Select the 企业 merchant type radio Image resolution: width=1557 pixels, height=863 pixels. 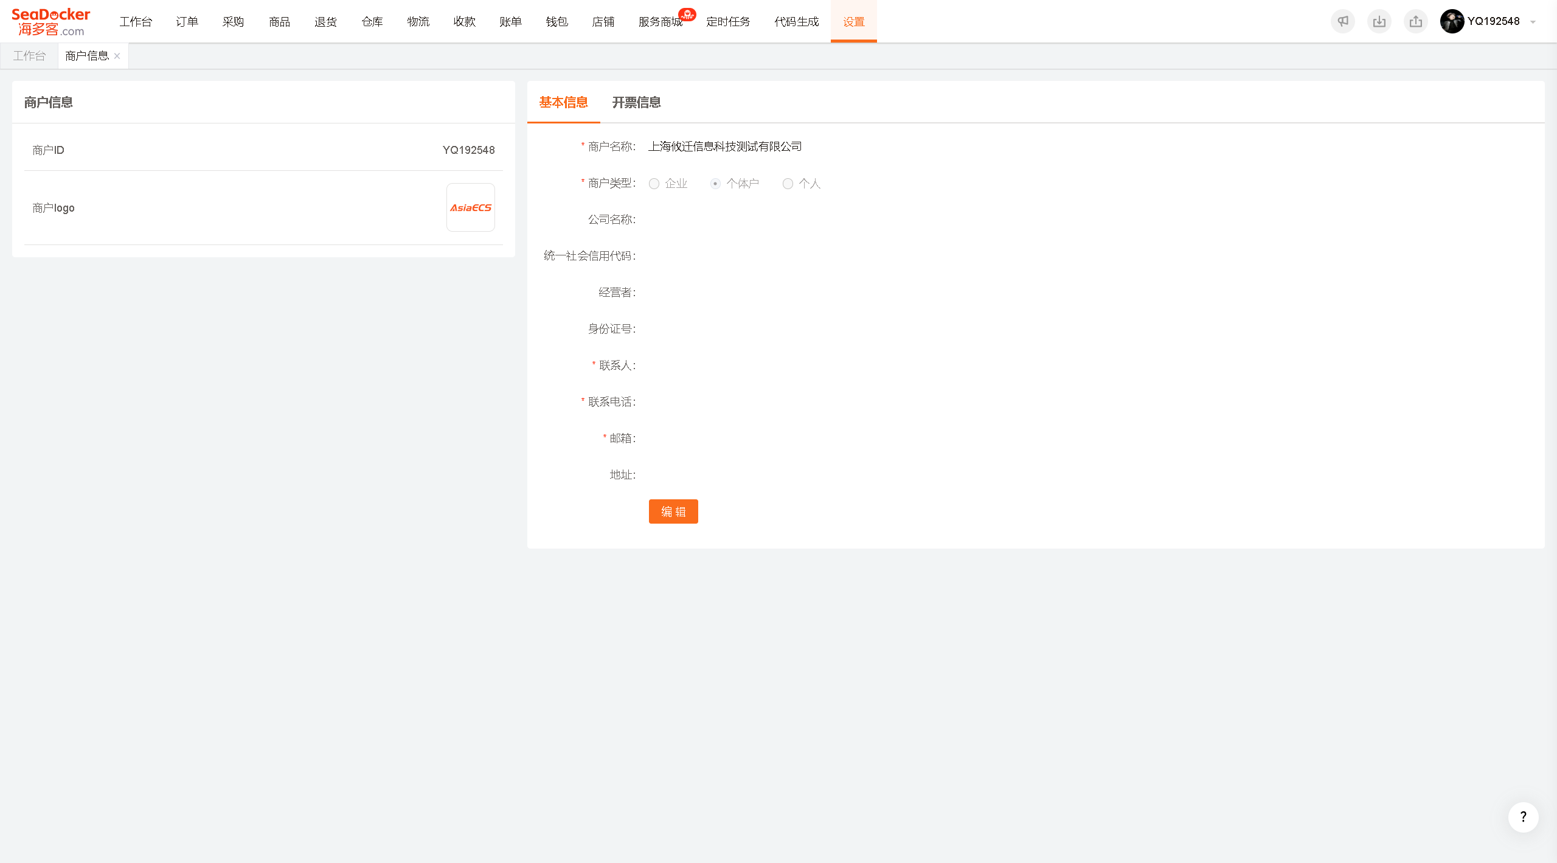tap(654, 184)
